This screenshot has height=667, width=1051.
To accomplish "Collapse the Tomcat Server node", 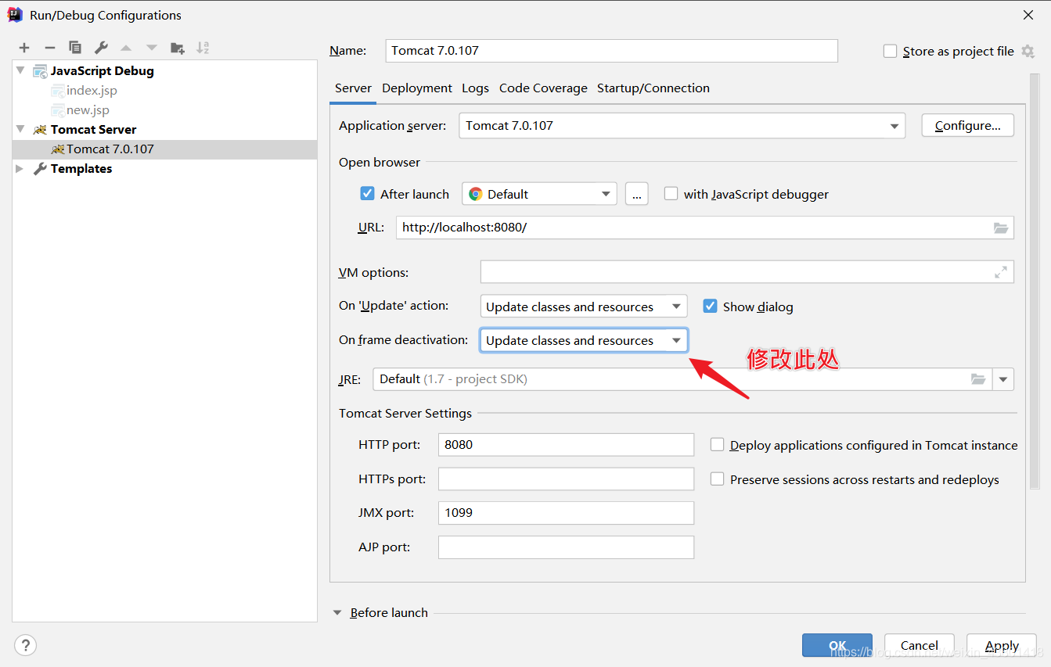I will pos(20,129).
